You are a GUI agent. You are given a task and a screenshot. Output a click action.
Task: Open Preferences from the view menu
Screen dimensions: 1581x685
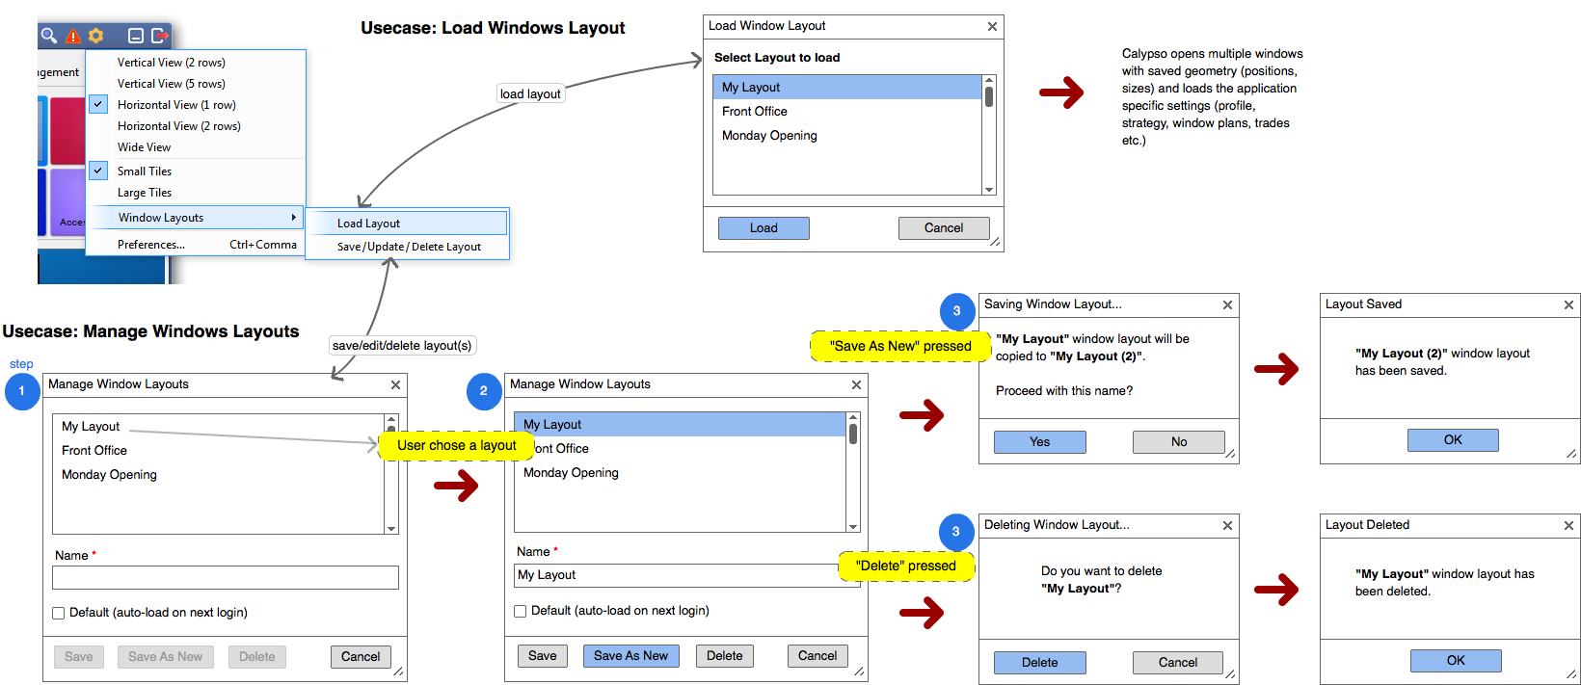tap(151, 245)
